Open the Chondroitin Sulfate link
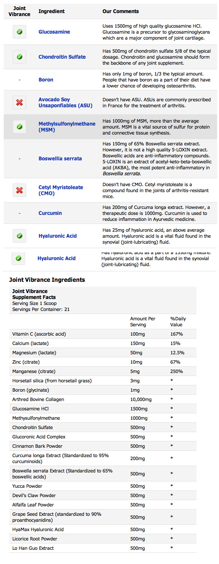 pos(62,57)
